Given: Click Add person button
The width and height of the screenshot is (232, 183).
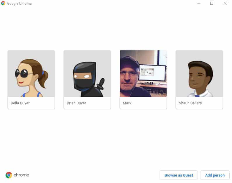Looking at the screenshot, I should pos(215,175).
